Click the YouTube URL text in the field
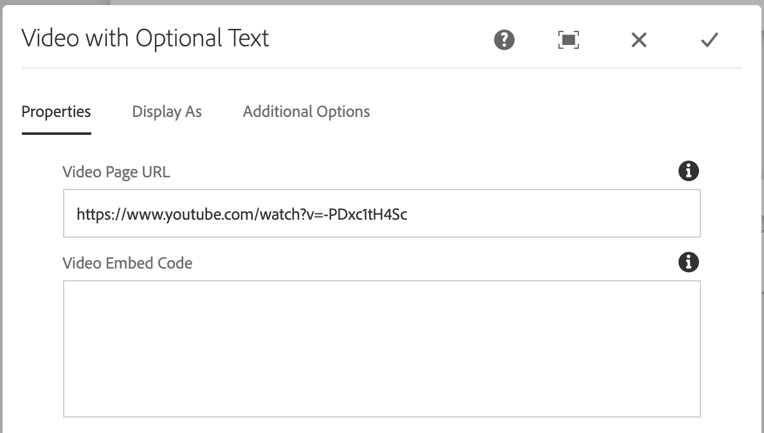764x433 pixels. tap(242, 214)
